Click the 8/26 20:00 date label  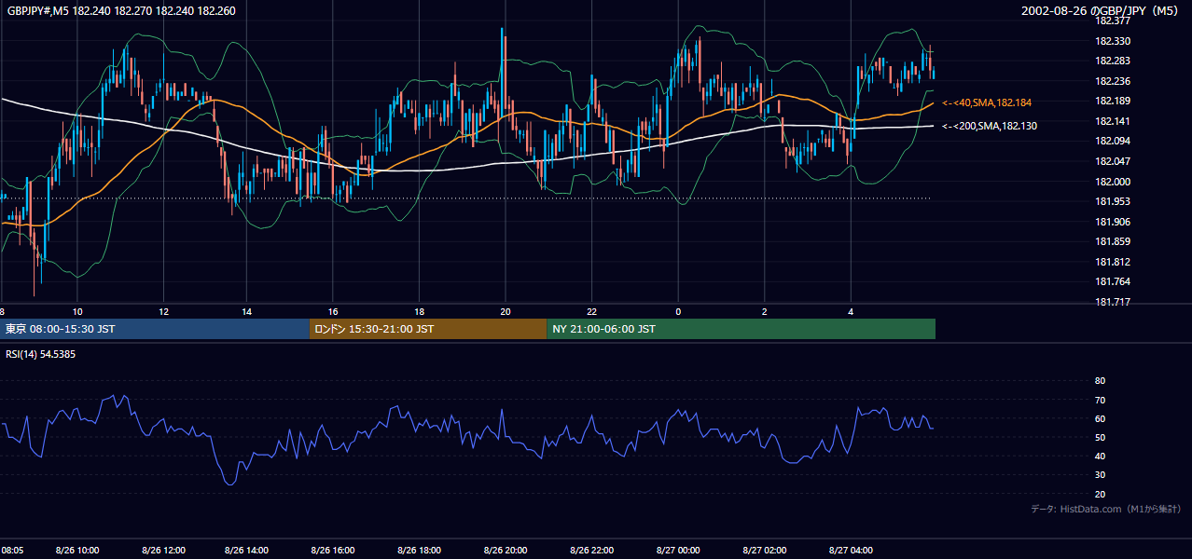coord(506,551)
